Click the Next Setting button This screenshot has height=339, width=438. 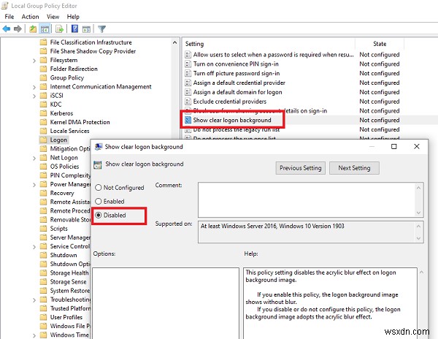[x=354, y=168]
